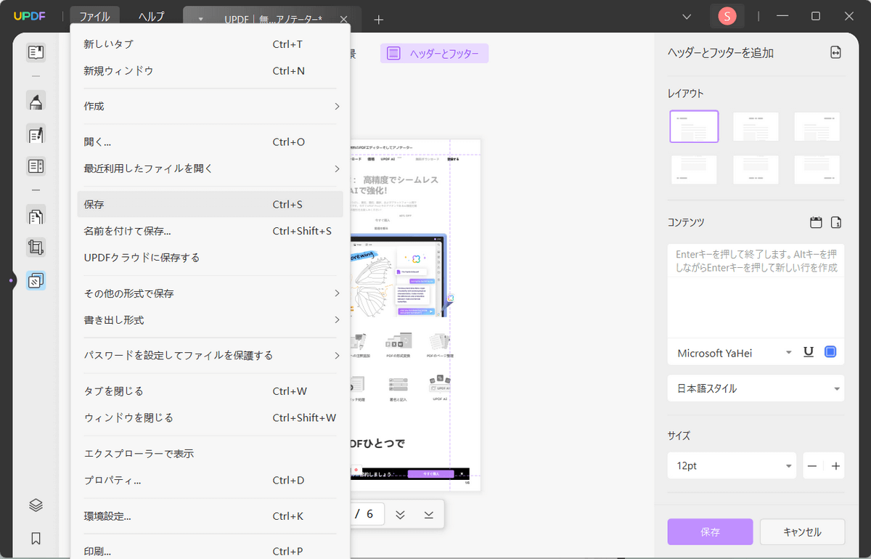Open the ファイル menu

tap(95, 16)
